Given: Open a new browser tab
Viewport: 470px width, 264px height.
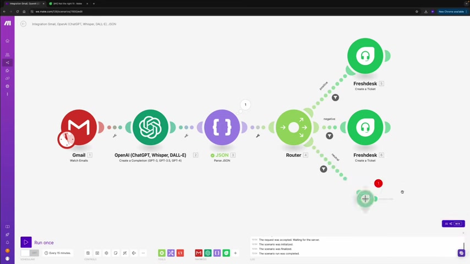Looking at the screenshot, I should (94, 4).
